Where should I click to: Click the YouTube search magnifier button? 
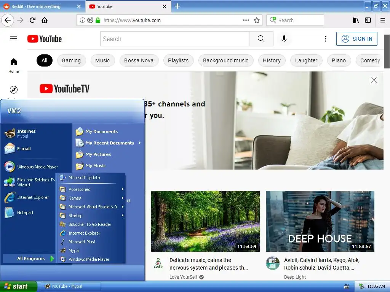pyautogui.click(x=261, y=39)
